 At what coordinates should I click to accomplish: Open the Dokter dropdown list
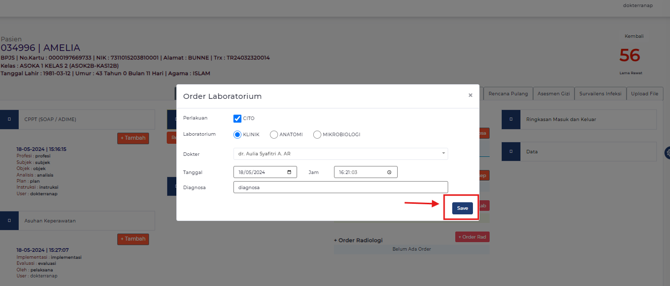point(340,153)
